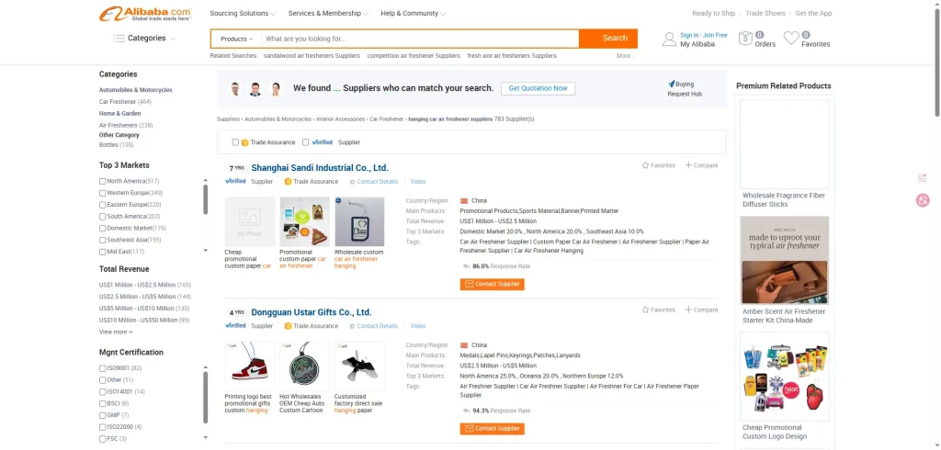
Task: Add Dongguan Ustar Gifts to Compare
Action: click(701, 309)
